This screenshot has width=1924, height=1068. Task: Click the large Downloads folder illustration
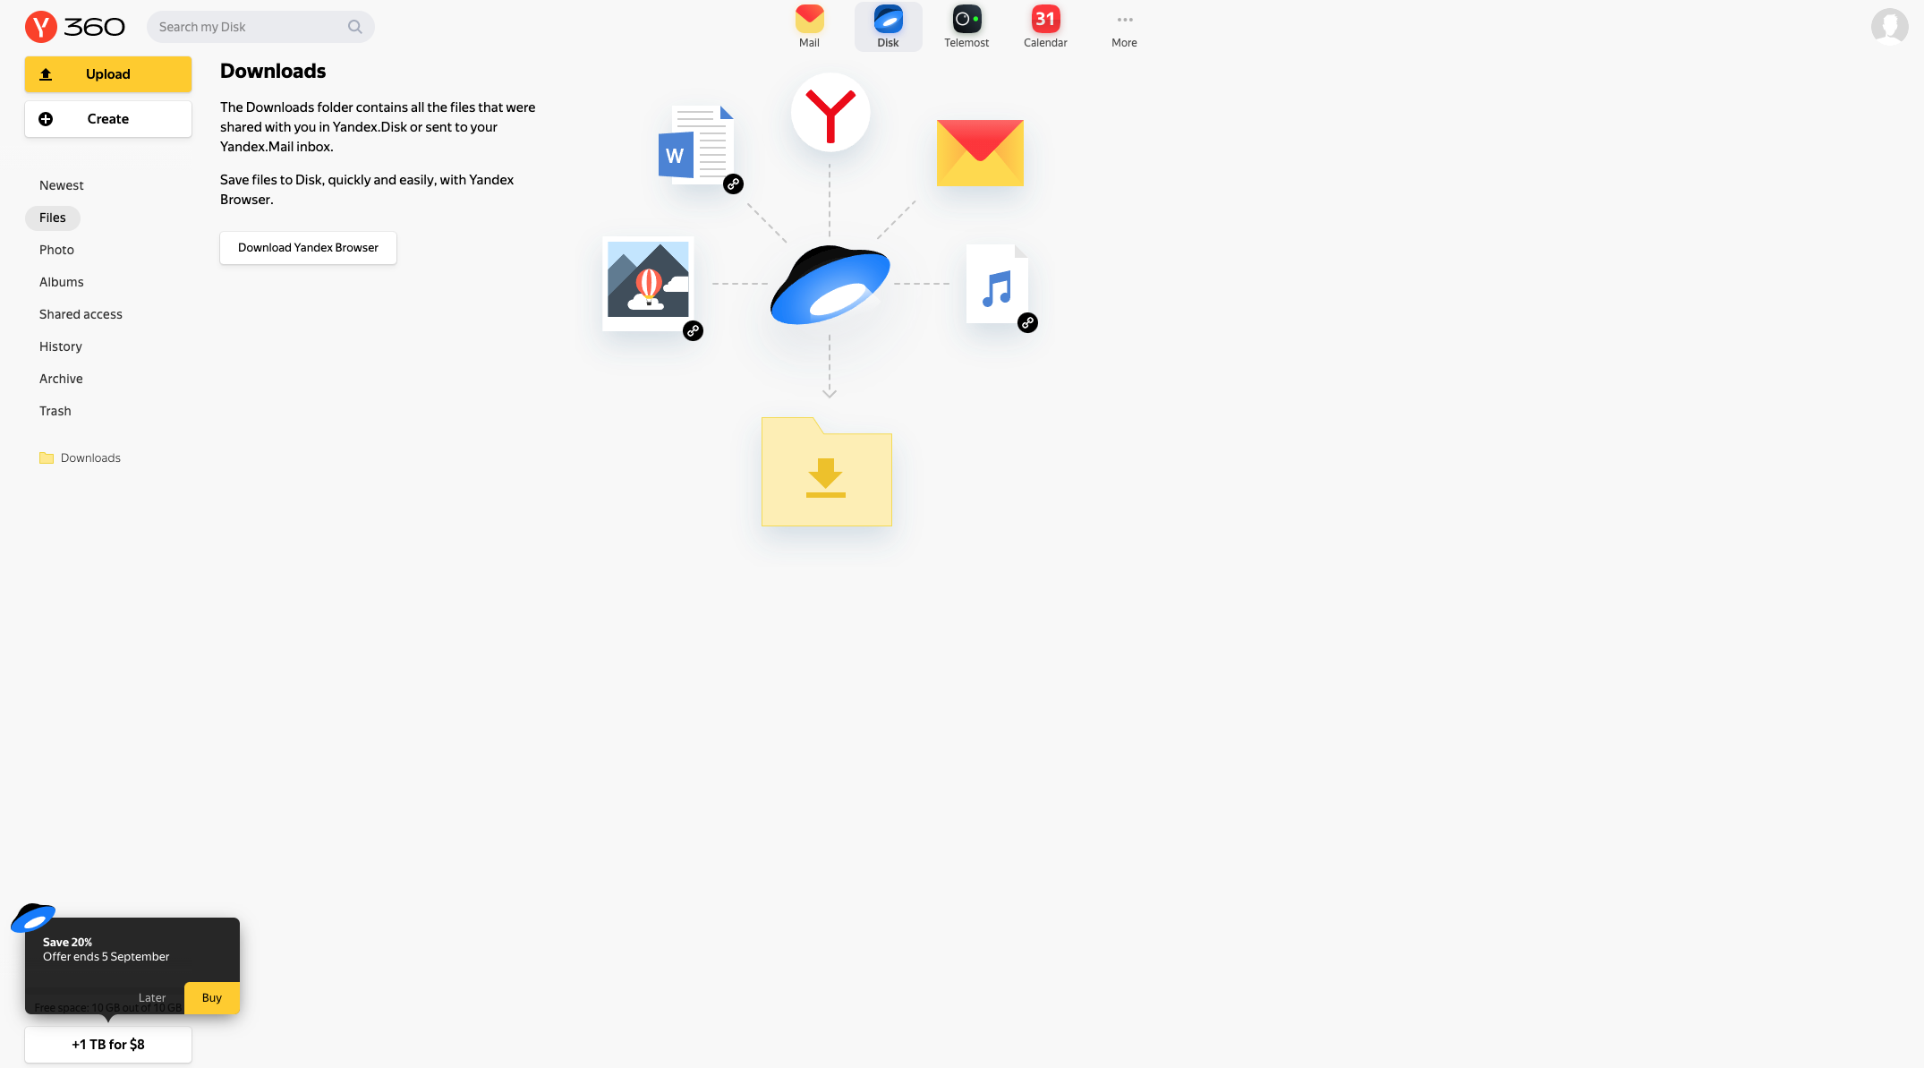click(x=827, y=471)
